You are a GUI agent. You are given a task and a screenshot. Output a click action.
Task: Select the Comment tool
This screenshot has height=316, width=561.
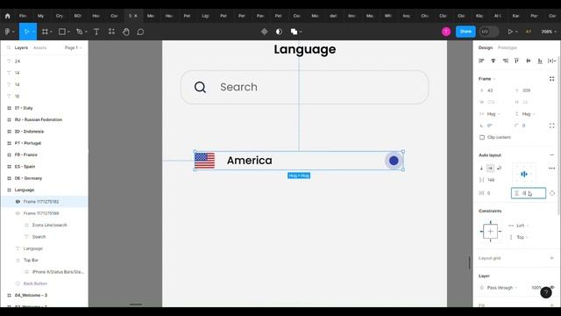[140, 32]
